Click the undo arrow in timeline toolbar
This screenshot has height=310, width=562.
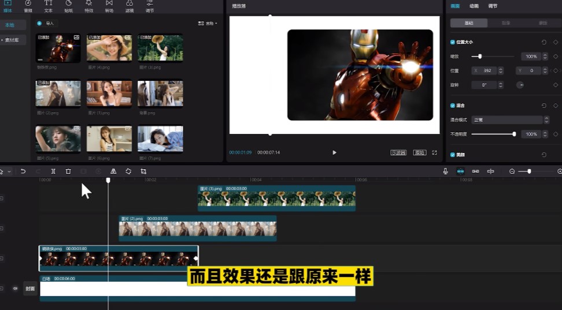coord(23,171)
